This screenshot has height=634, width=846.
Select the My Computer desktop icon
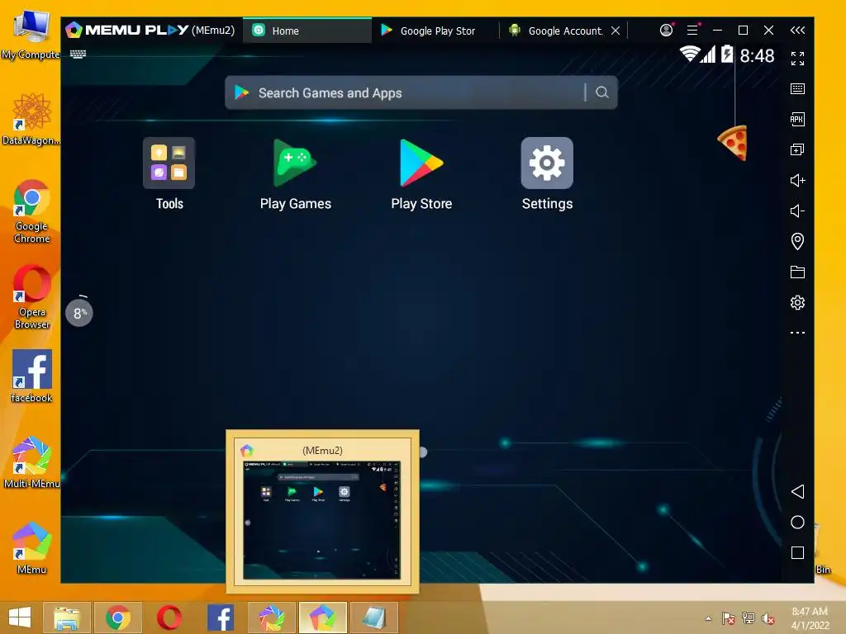coord(31,36)
